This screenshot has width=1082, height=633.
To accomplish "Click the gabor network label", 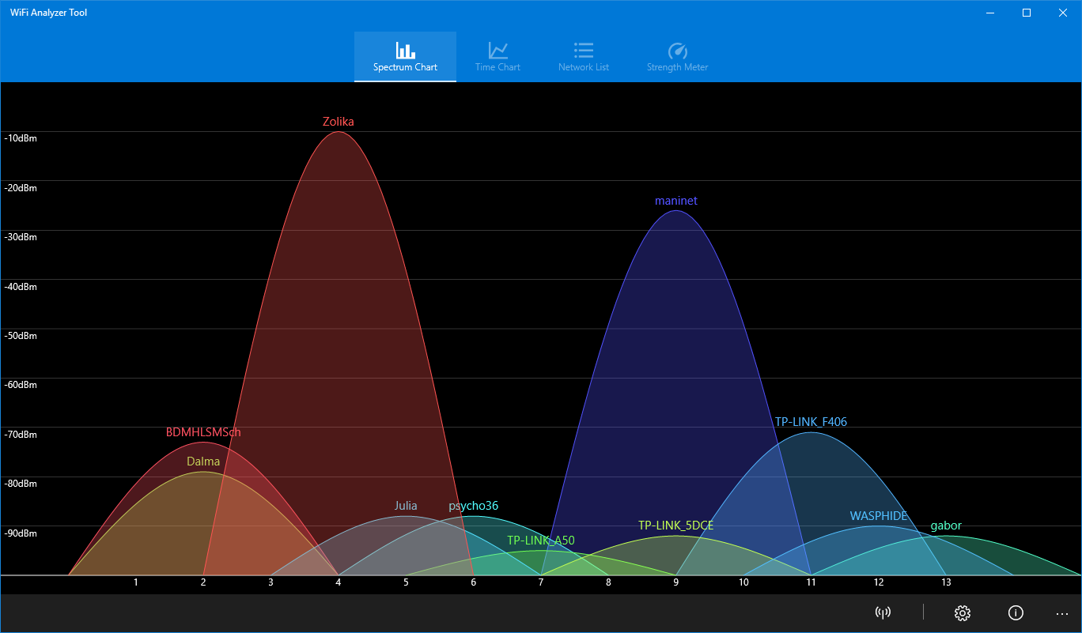I will tap(946, 525).
